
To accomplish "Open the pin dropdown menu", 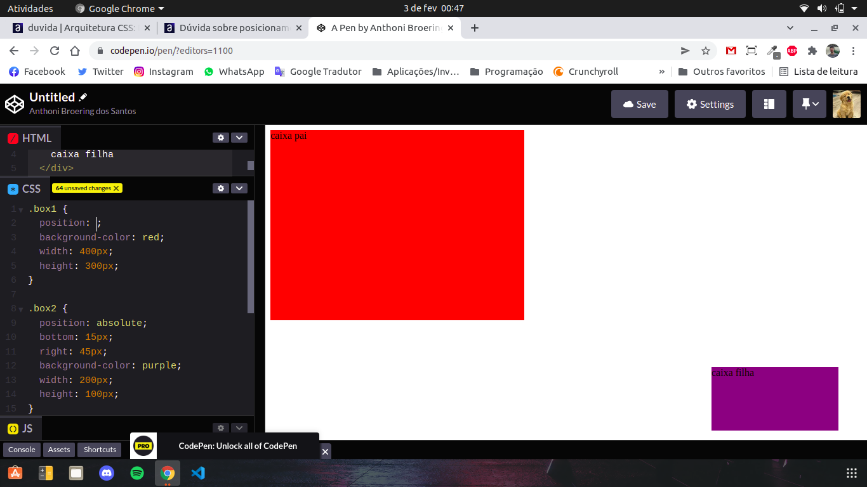I will [809, 104].
